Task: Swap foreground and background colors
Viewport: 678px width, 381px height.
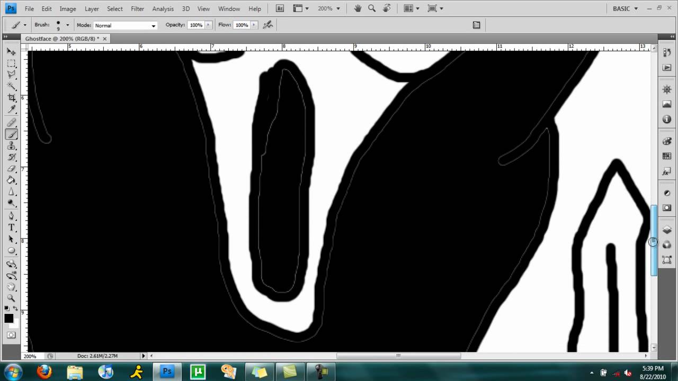Action: [15, 309]
